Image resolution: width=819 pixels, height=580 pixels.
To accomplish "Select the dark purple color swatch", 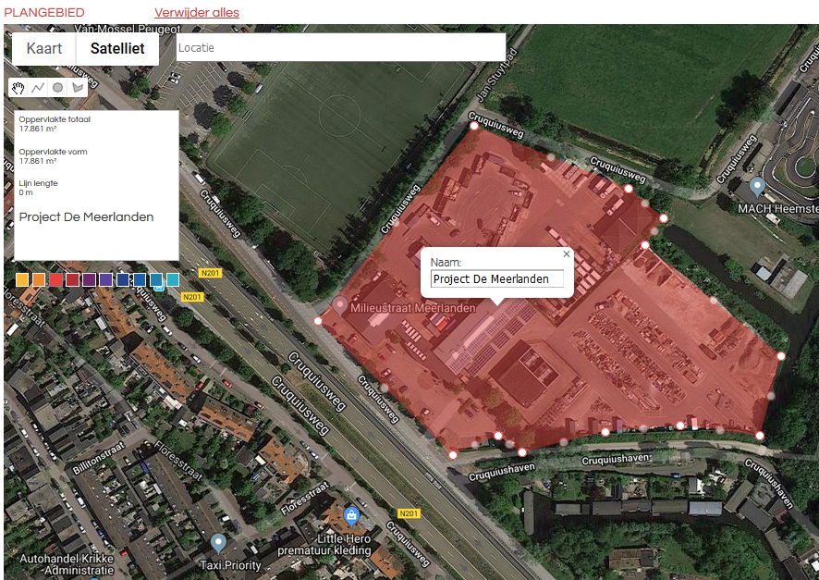I will click(x=90, y=279).
